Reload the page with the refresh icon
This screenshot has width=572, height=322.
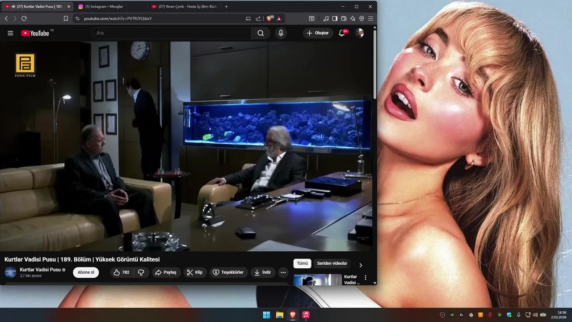click(x=24, y=18)
